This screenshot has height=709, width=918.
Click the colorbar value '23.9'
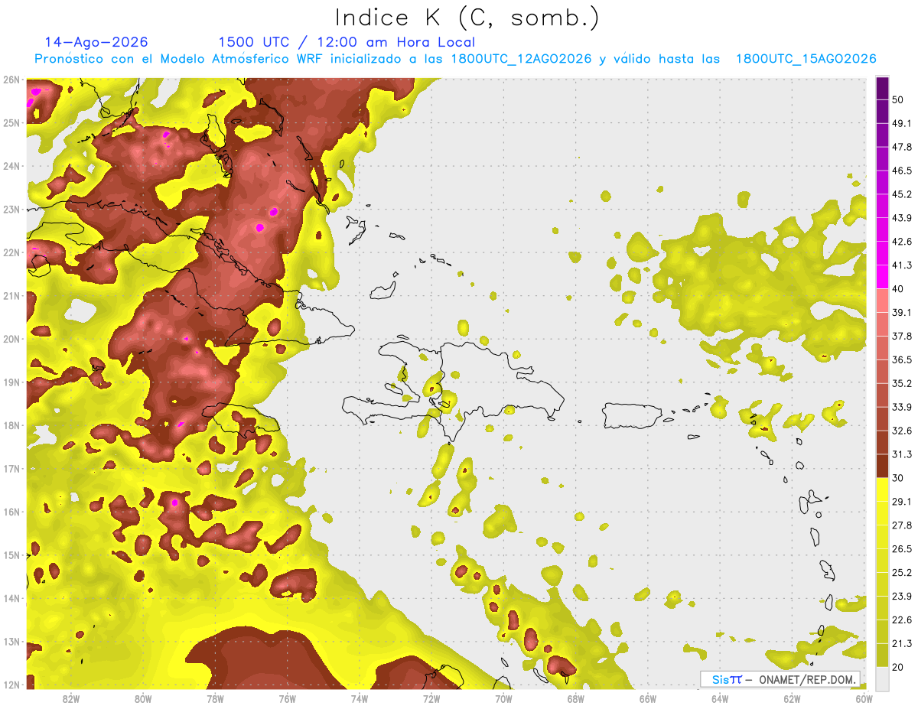pyautogui.click(x=902, y=597)
